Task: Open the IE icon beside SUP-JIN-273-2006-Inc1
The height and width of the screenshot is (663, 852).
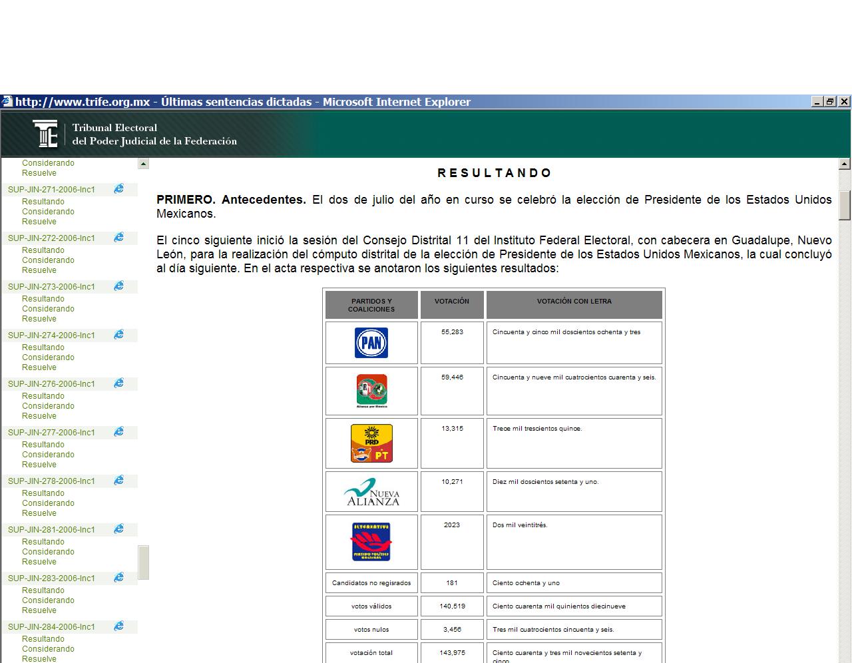Action: [118, 286]
